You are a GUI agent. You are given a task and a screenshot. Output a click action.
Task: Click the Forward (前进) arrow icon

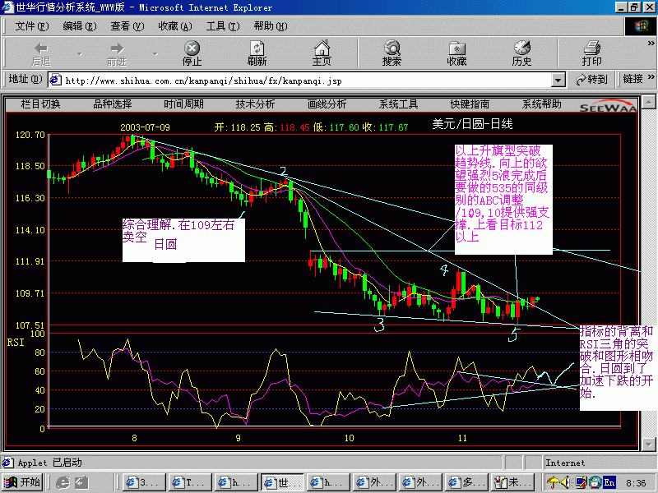tap(117, 48)
